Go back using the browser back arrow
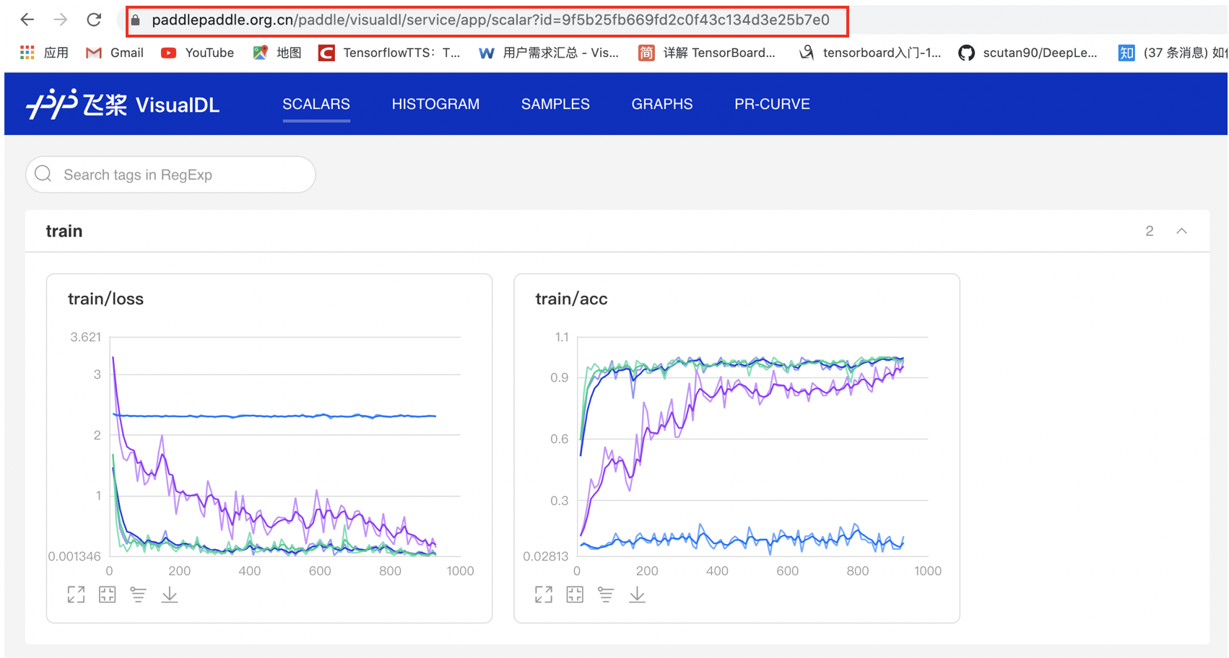 tap(27, 19)
